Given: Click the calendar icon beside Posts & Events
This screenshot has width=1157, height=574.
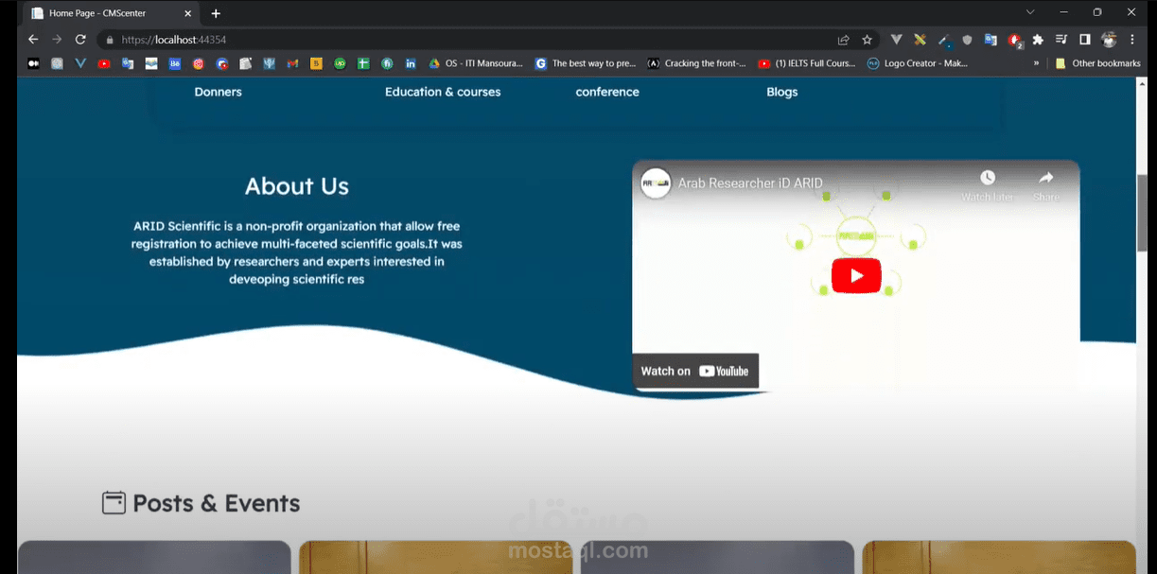Looking at the screenshot, I should pos(114,503).
